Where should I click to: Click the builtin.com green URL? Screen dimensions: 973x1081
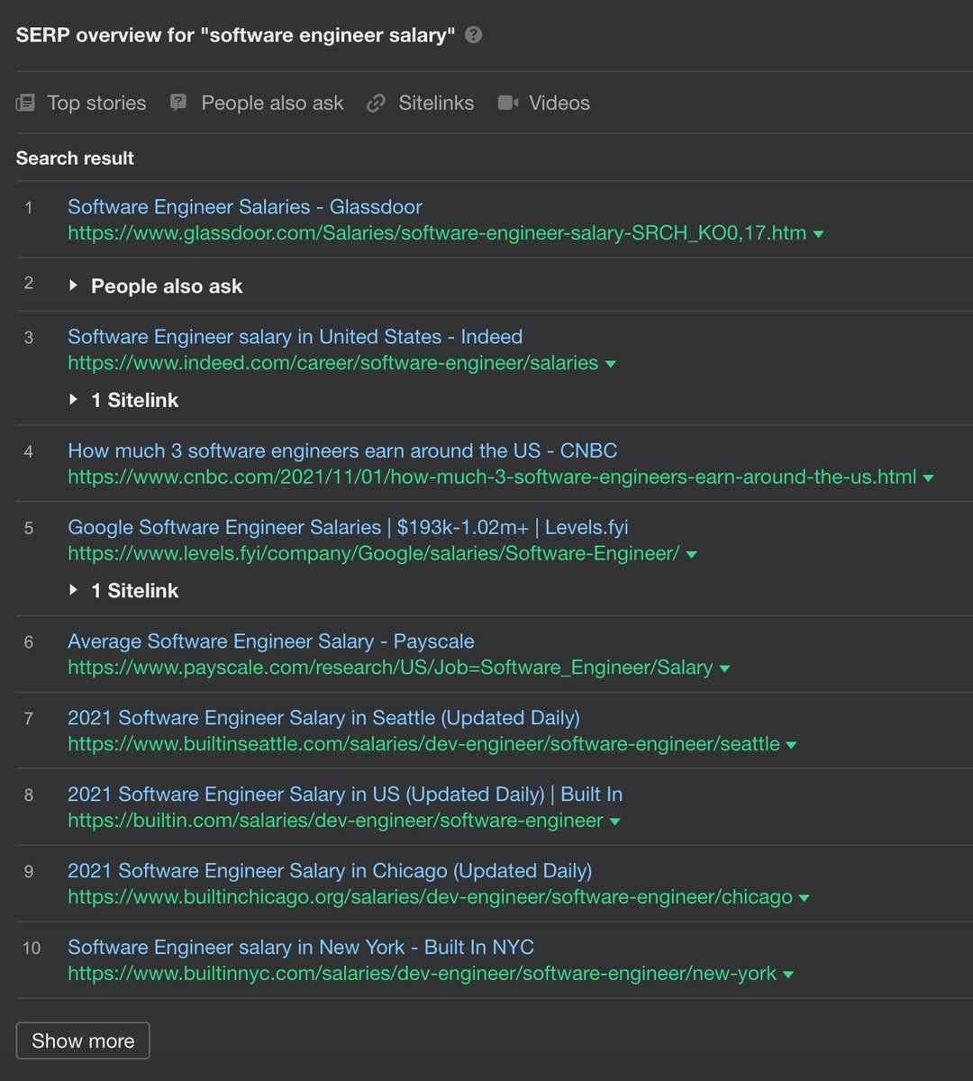(335, 821)
